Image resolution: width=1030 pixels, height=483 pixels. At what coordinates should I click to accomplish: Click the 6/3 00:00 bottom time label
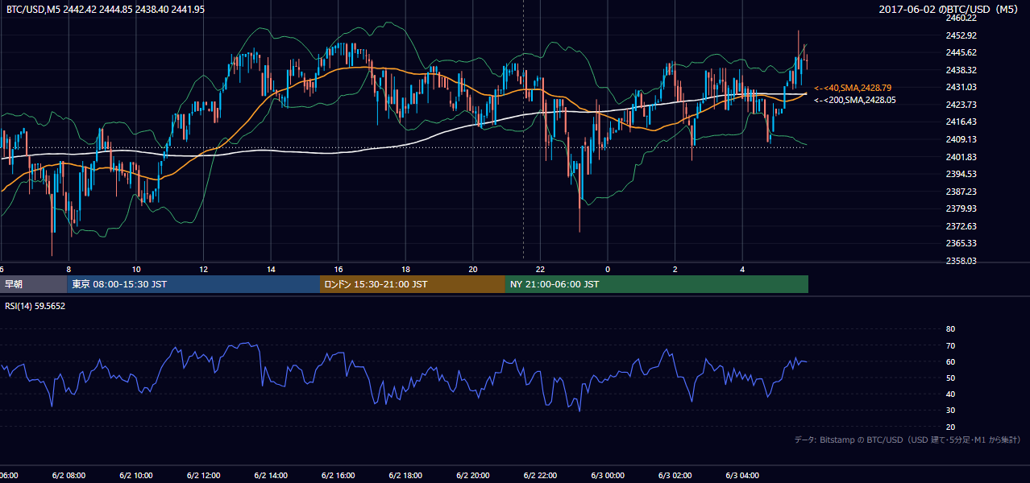(x=608, y=476)
